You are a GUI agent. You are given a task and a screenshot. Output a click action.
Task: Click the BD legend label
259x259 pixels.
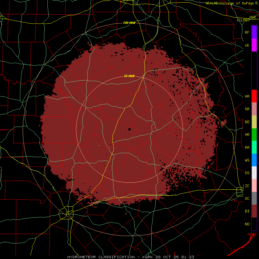[247, 122]
